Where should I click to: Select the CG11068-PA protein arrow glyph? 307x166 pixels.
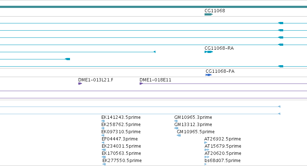point(209,75)
